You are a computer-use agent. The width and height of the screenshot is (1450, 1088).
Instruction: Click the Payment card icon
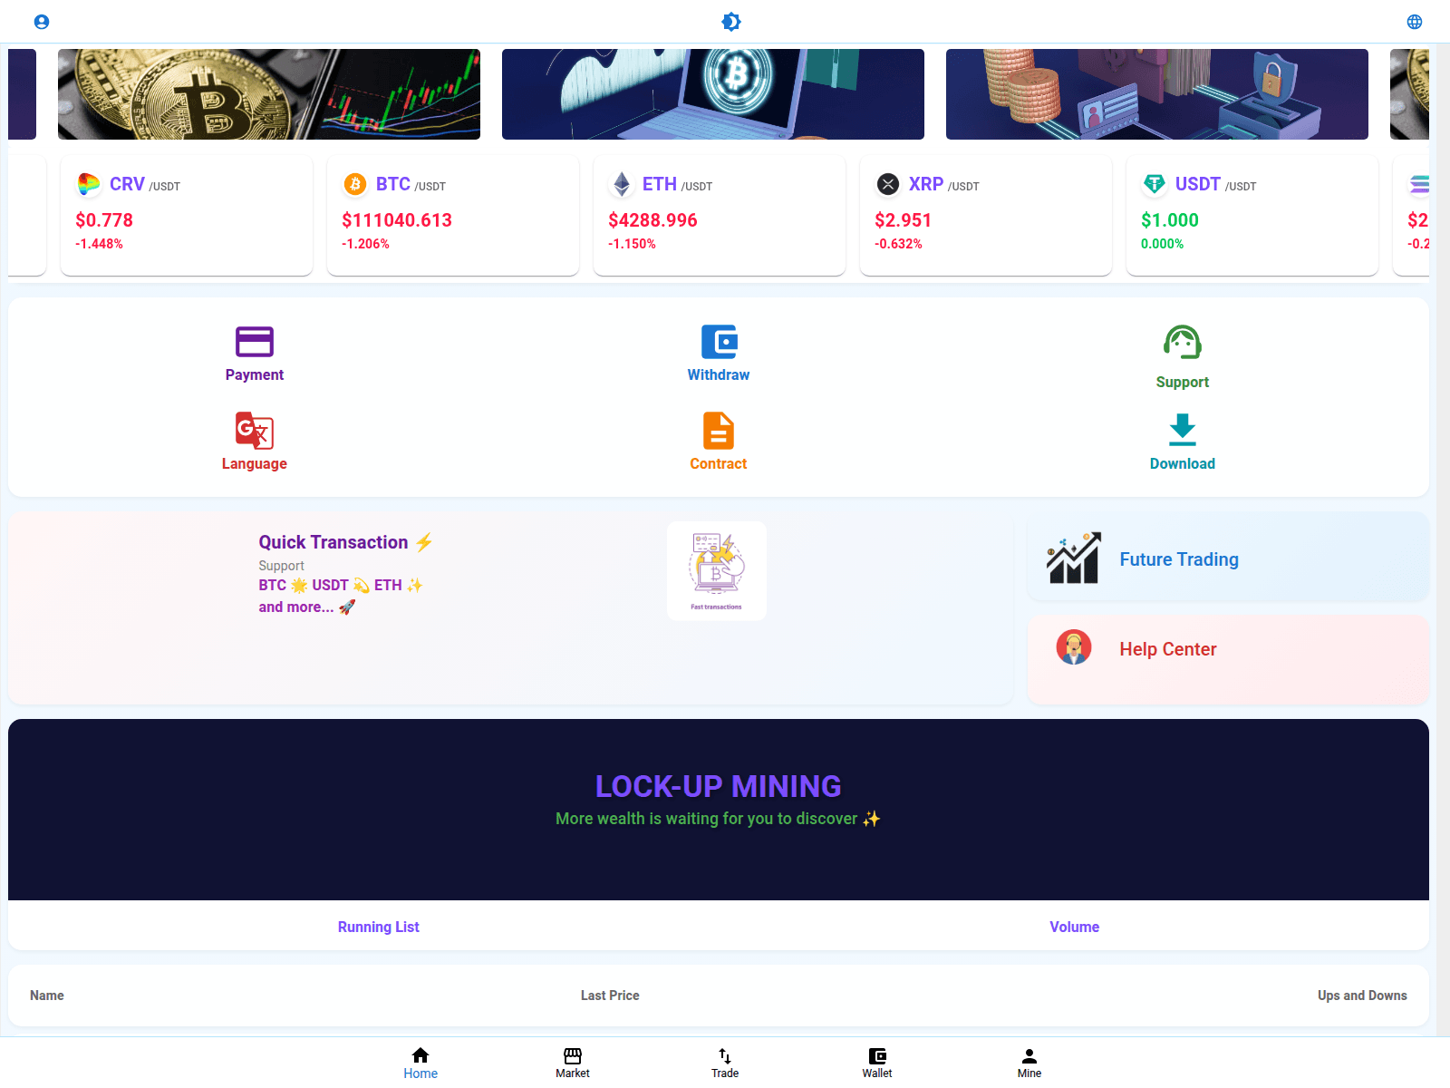tap(255, 342)
